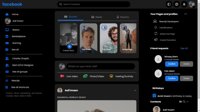200x112 pixels.
Task: Open options menu for Pages and profiles
Action: pyautogui.click(x=186, y=14)
